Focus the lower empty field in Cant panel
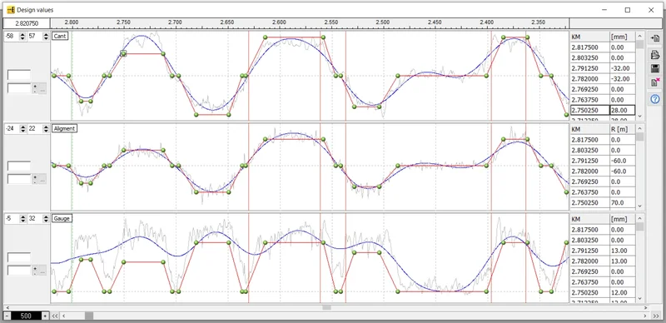The height and width of the screenshot is (323, 666). 19,88
